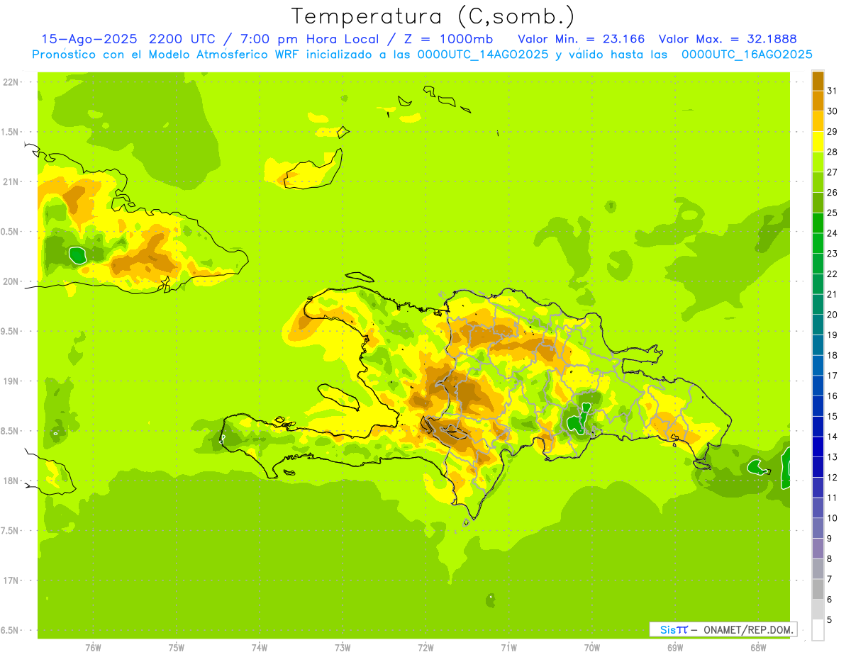Click the "74W" longitude label
Screen dimensions: 851x657
(x=260, y=648)
